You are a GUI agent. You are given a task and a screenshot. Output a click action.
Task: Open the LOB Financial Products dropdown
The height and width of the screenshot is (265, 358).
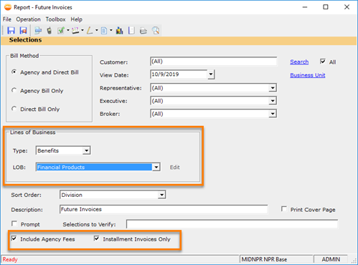click(x=156, y=167)
